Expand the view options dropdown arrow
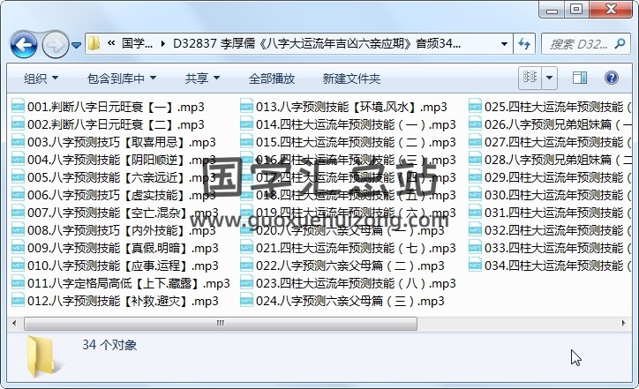Viewport: 639px width, 389px height. coord(549,78)
